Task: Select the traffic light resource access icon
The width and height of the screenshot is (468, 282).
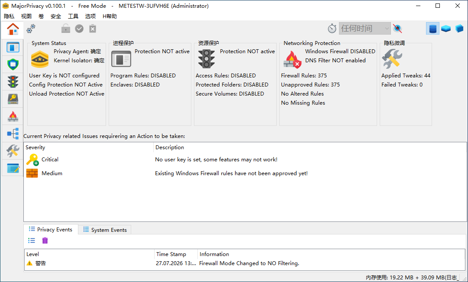Action: (x=13, y=82)
